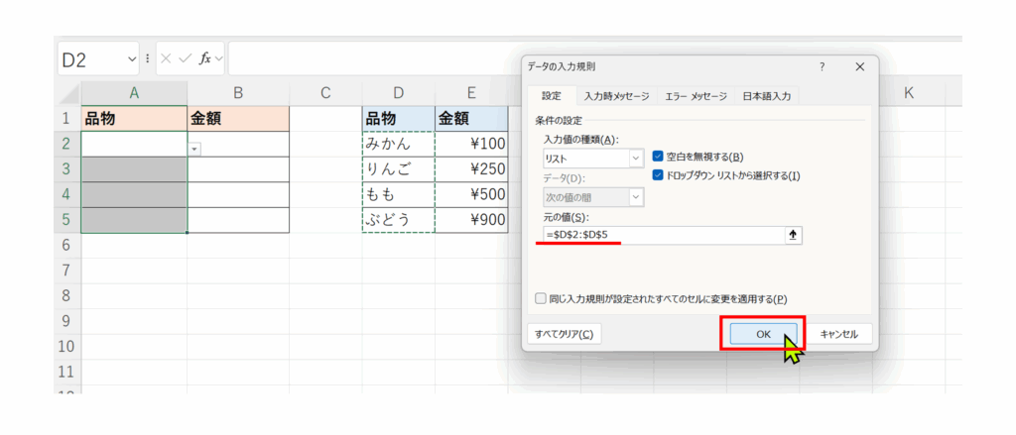Open the エラー メッセージ tab
This screenshot has width=1016, height=435.
pyautogui.click(x=695, y=96)
